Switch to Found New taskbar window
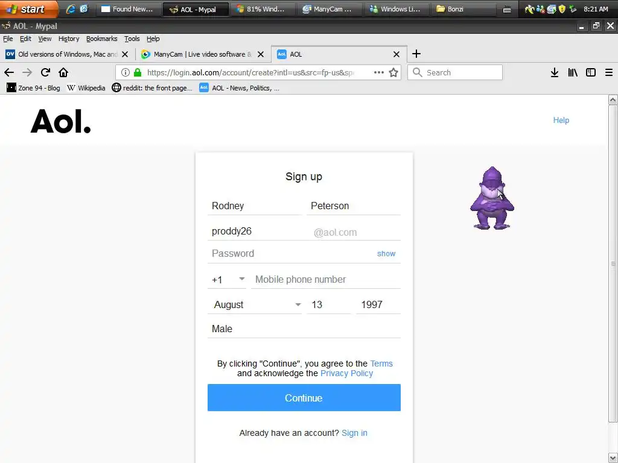The image size is (618, 463). click(x=128, y=9)
